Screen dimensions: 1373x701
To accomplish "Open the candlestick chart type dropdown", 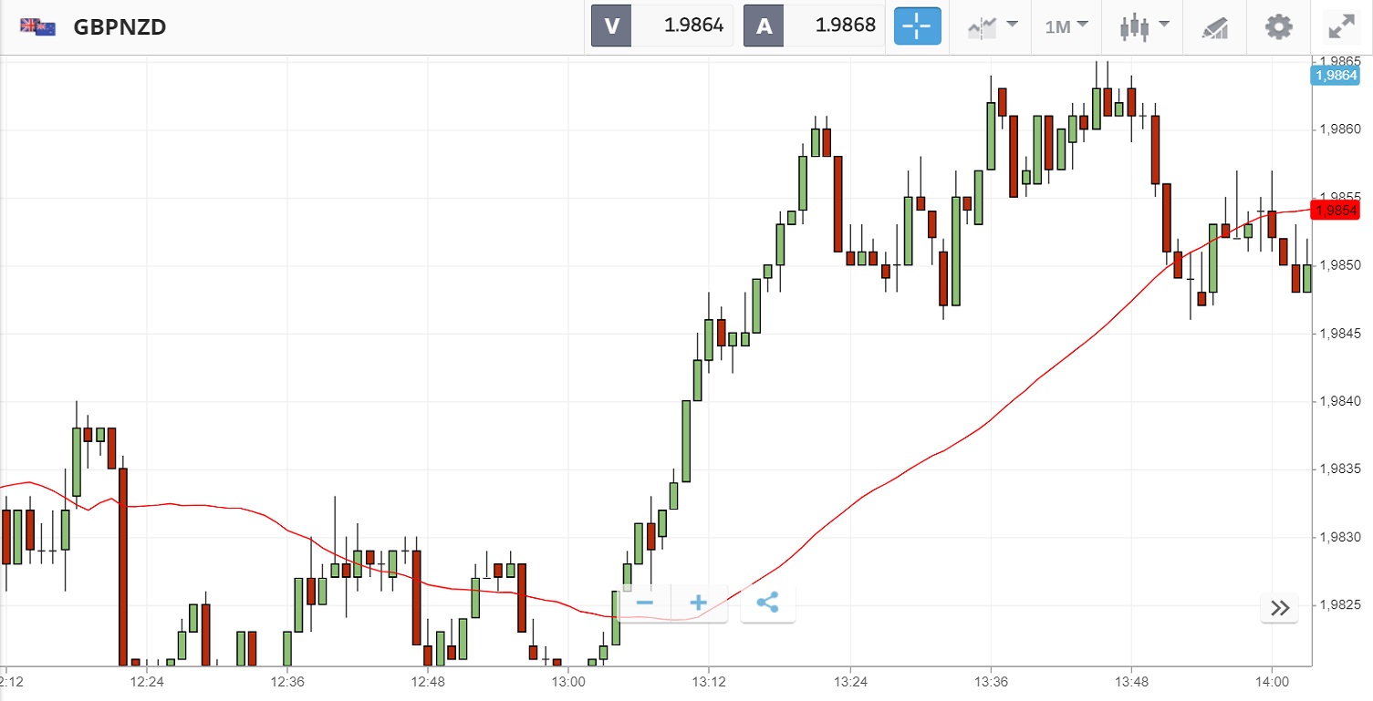I will [x=1143, y=26].
